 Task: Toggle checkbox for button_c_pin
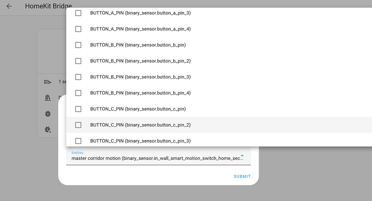(78, 109)
